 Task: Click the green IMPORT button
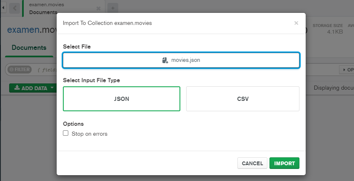(x=284, y=163)
